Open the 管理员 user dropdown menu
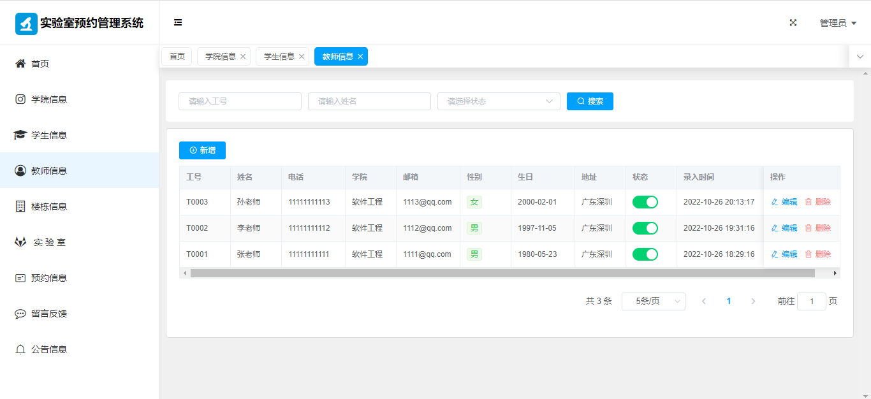871x399 pixels. coord(837,23)
